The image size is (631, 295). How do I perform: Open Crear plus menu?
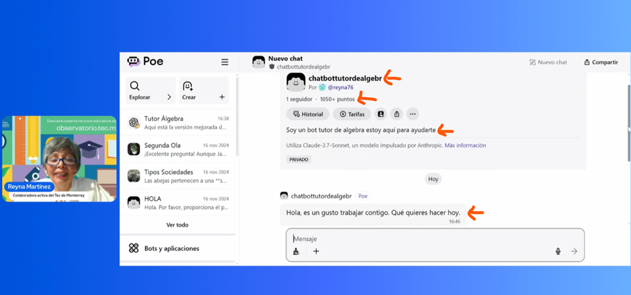[222, 97]
